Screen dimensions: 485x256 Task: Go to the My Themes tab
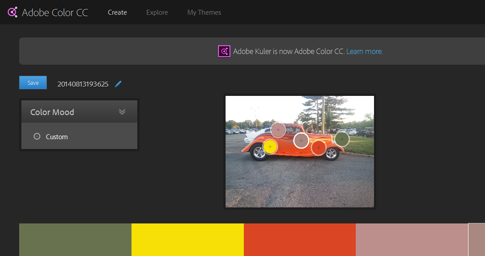pos(204,12)
